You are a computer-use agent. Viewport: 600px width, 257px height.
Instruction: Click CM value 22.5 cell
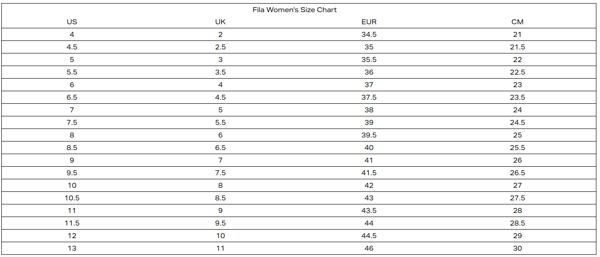(517, 72)
